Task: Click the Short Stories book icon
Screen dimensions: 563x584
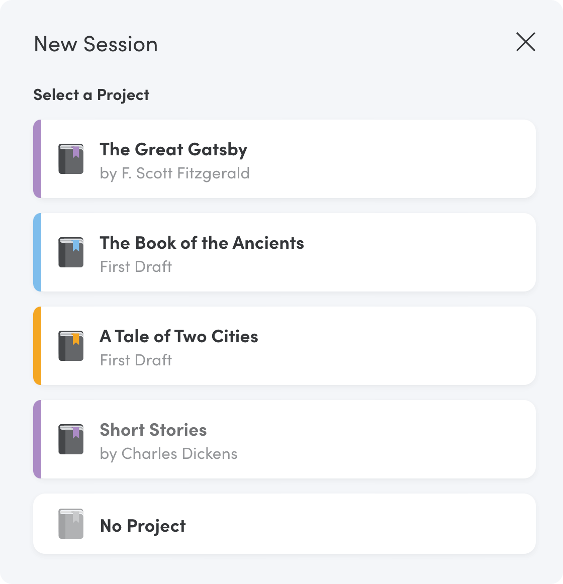Action: (x=71, y=439)
